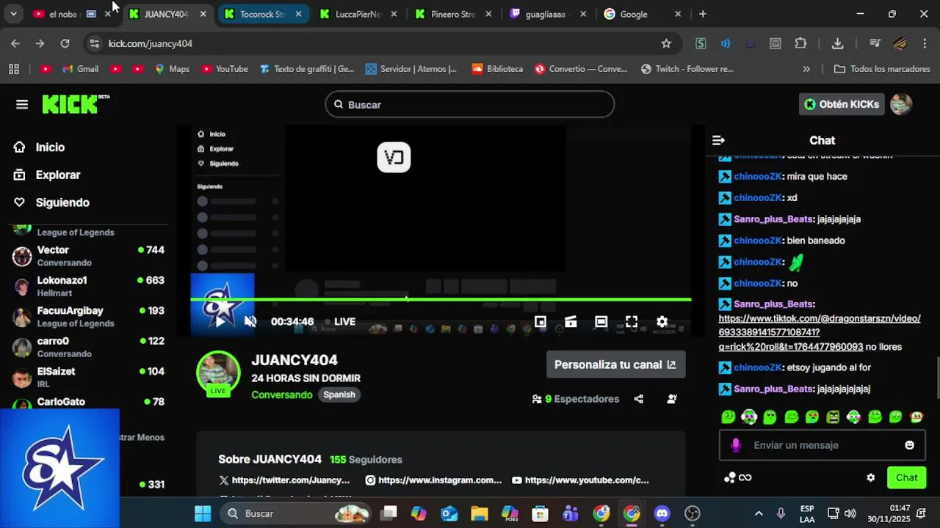Enable picture-in-picture mini player
Image resolution: width=940 pixels, height=528 pixels.
540,321
